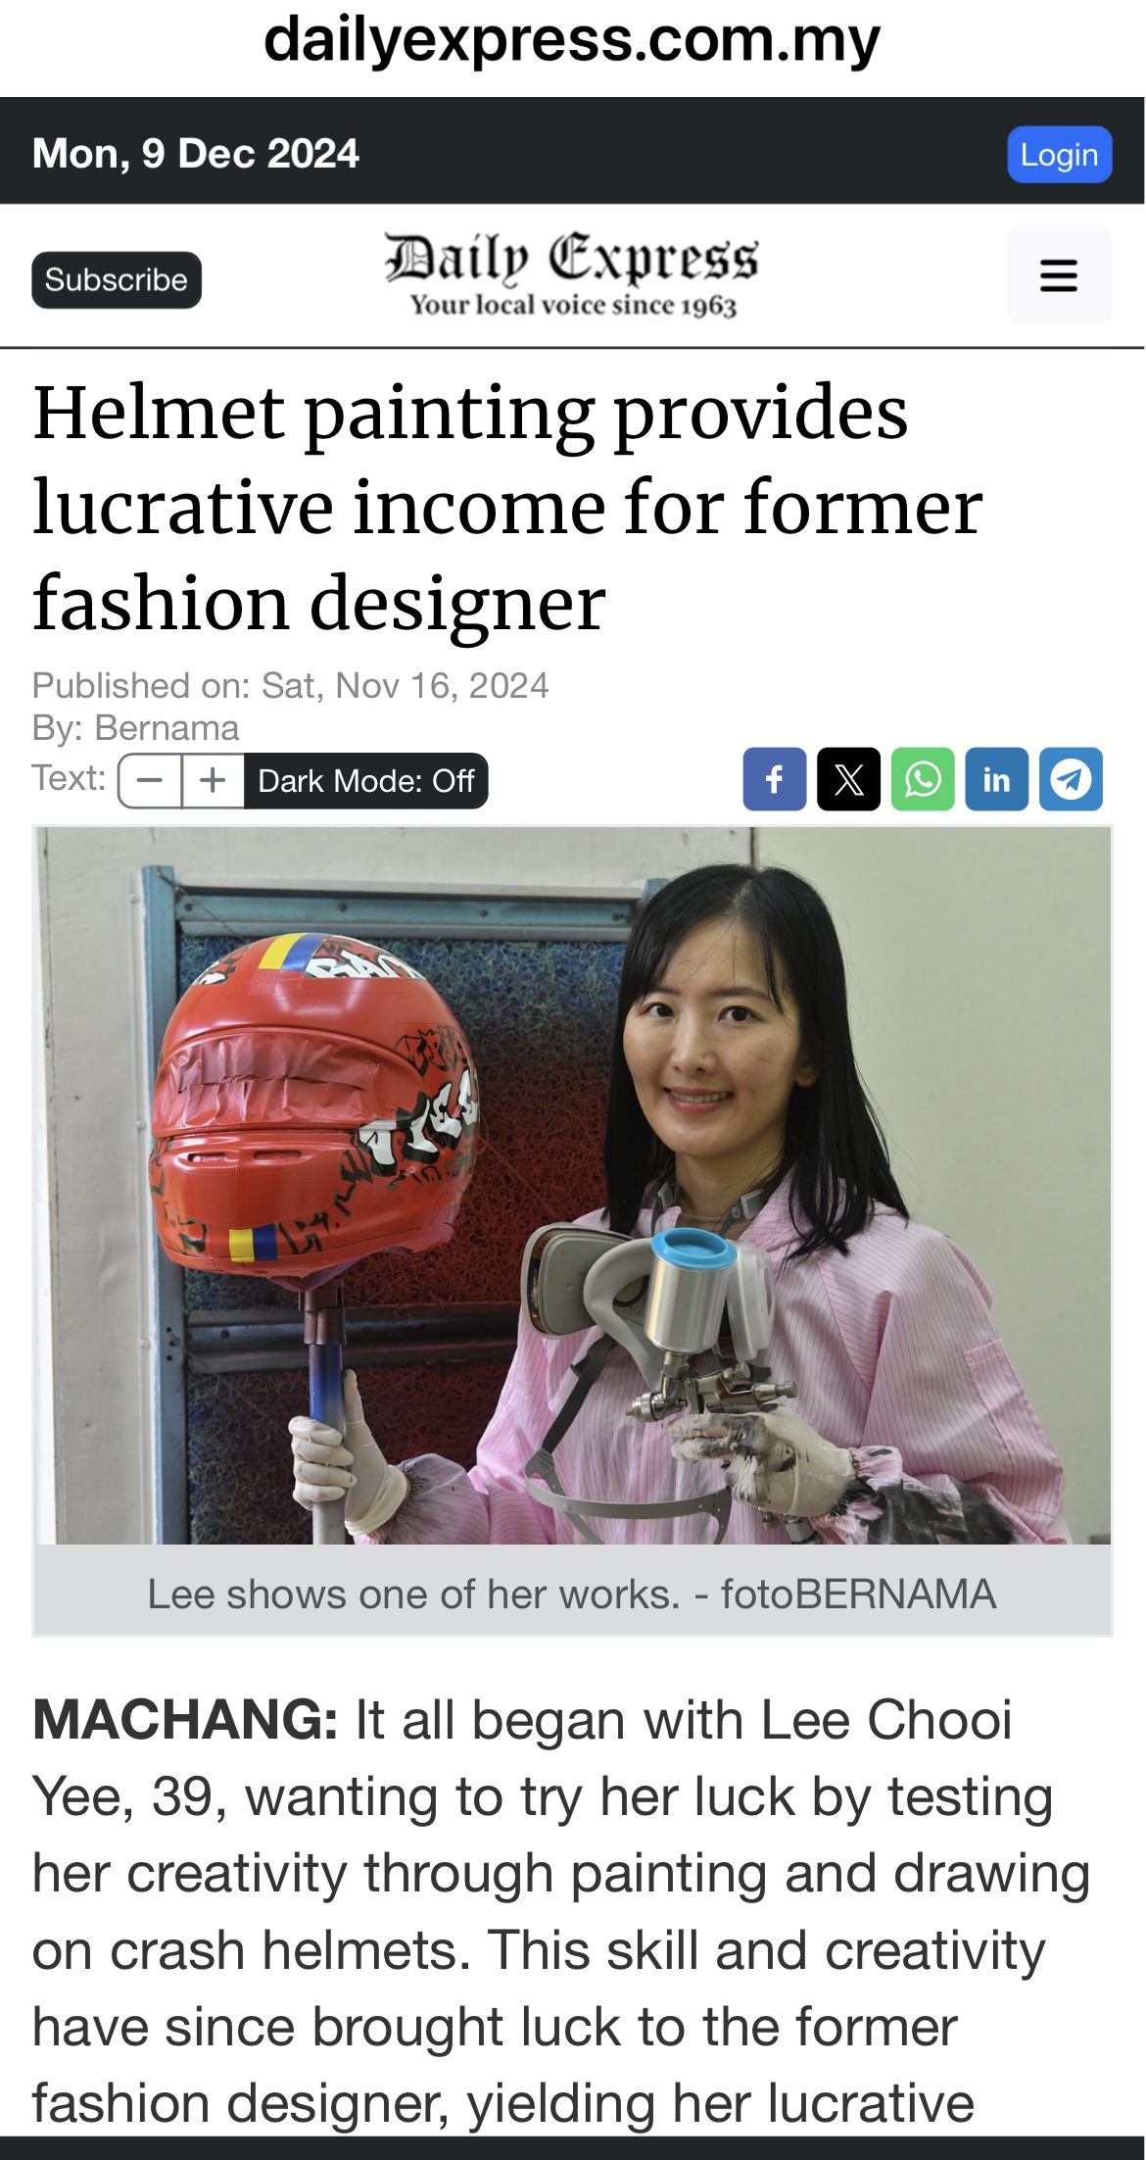Toggle Dark Mode on
The height and width of the screenshot is (2160, 1146).
tap(365, 781)
